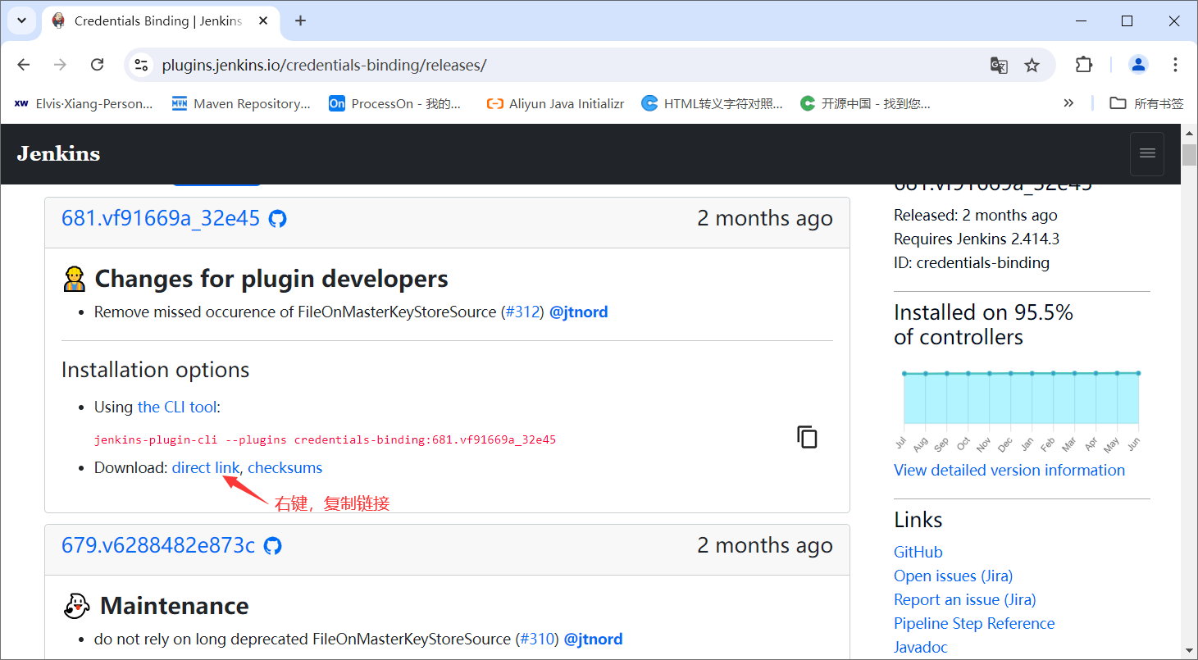Copy the jenkins-plugin-cli command
The width and height of the screenshot is (1198, 660).
(807, 437)
